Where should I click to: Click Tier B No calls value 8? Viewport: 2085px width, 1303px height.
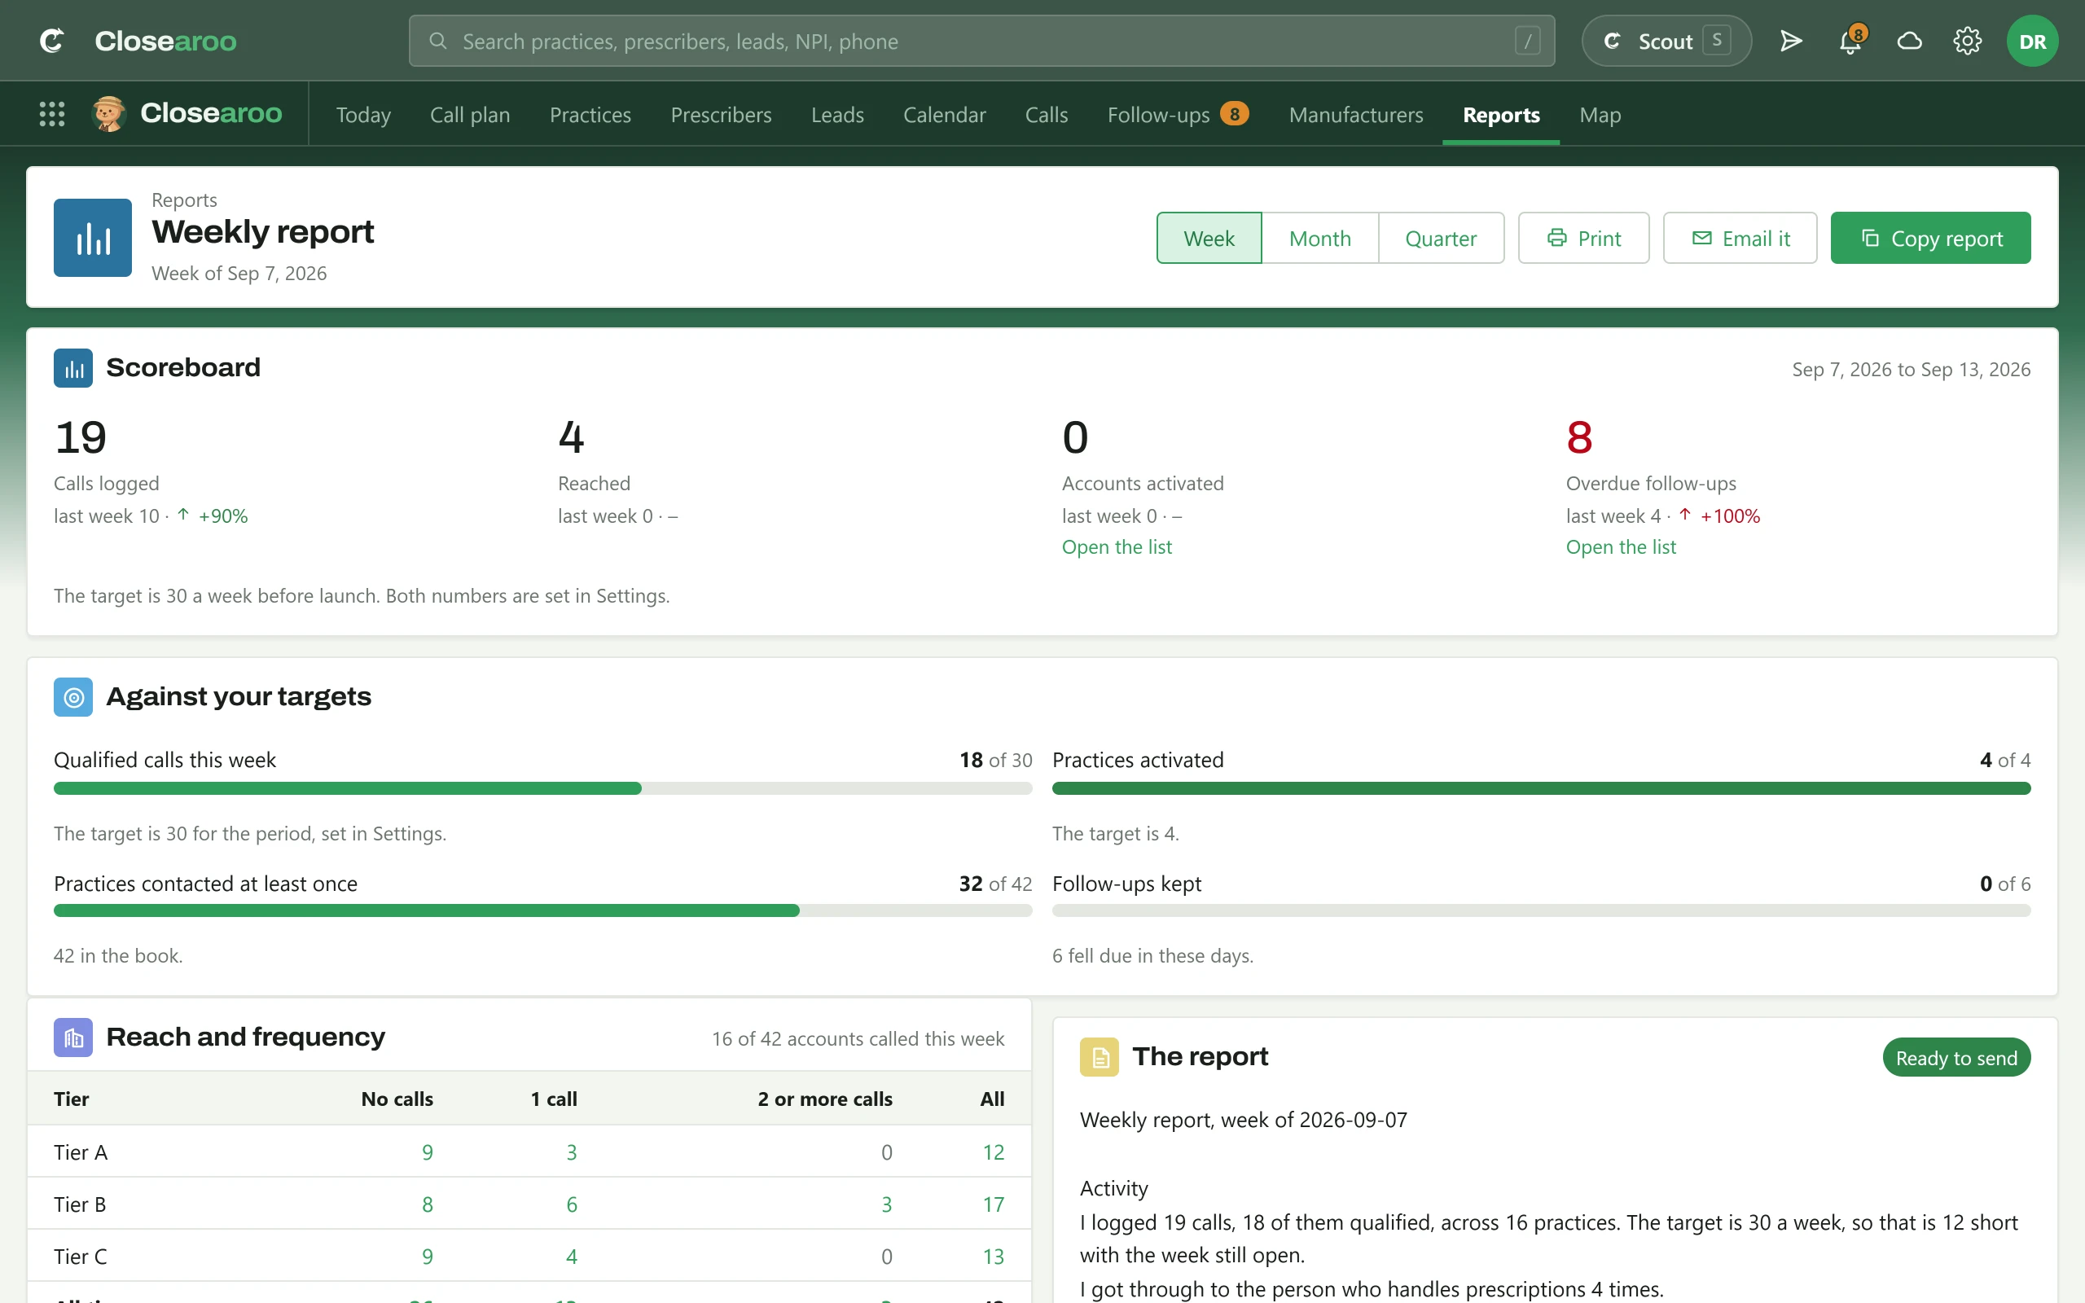coord(428,1204)
